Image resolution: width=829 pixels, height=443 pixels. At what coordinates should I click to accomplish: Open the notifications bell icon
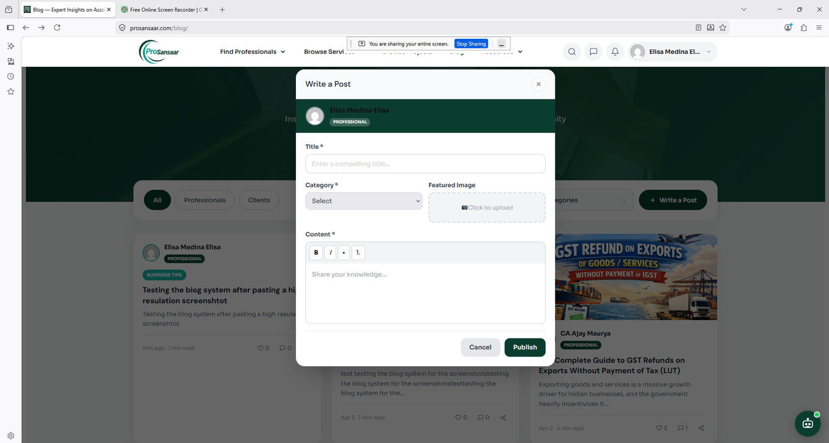615,52
